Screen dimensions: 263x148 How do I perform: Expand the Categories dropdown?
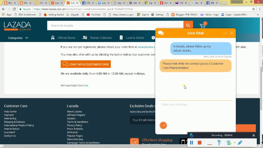click(18, 38)
